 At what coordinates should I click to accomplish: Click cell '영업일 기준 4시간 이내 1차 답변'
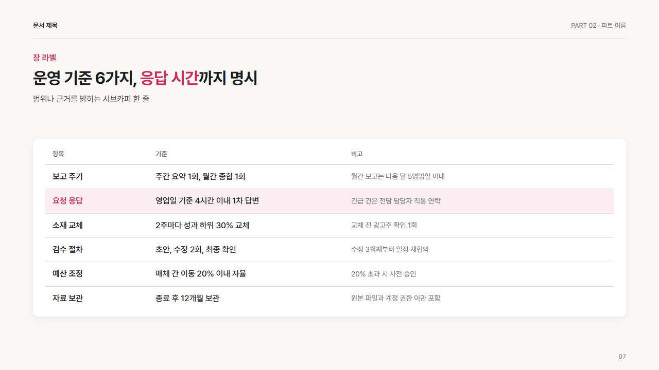[207, 200]
